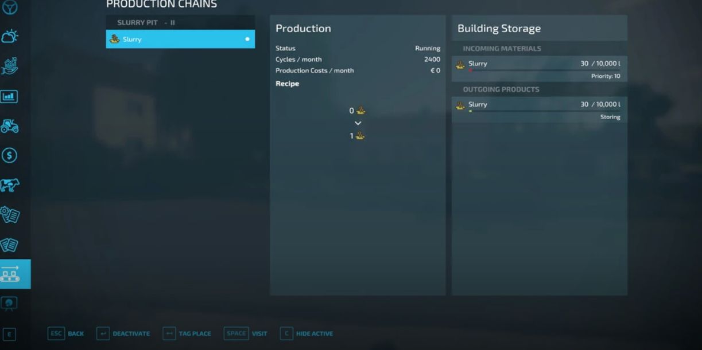Open the contracts page gear-and-paper icon
Image resolution: width=702 pixels, height=350 pixels.
10,215
